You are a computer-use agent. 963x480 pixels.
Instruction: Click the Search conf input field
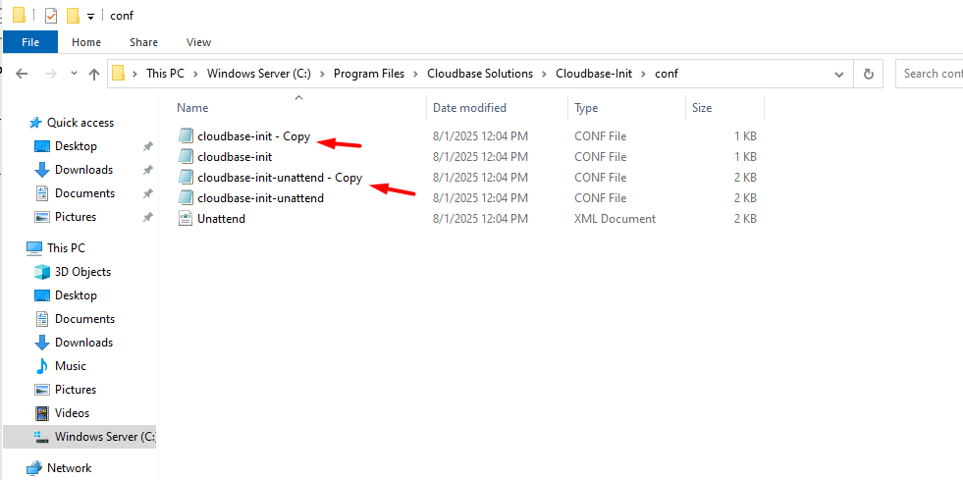(x=931, y=74)
